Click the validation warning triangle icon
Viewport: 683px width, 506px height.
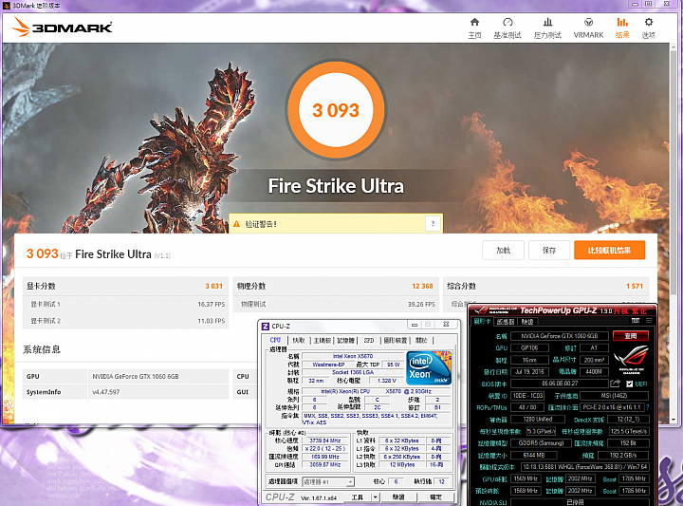coord(236,224)
